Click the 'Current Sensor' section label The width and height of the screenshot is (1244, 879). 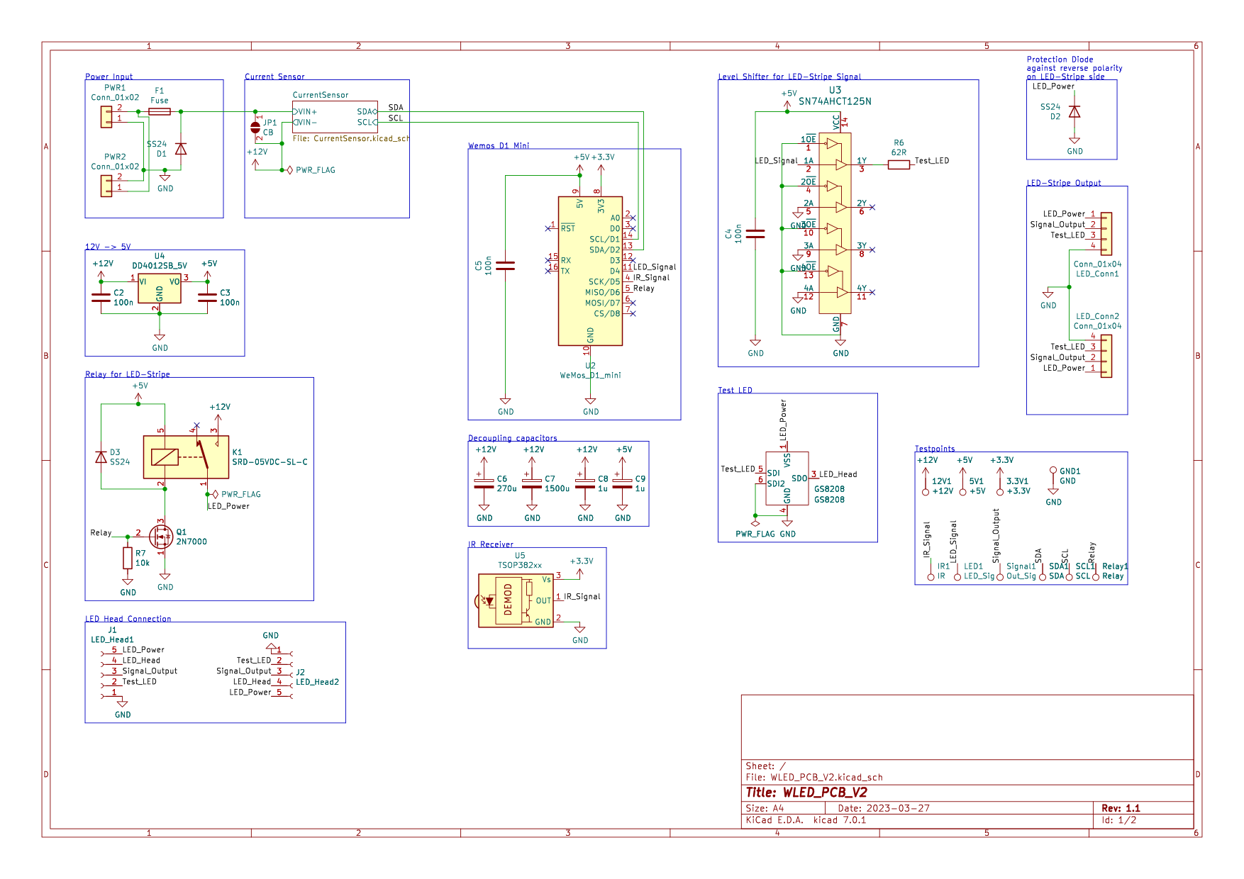click(274, 77)
